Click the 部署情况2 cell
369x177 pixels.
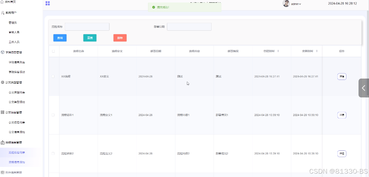(x=233, y=153)
